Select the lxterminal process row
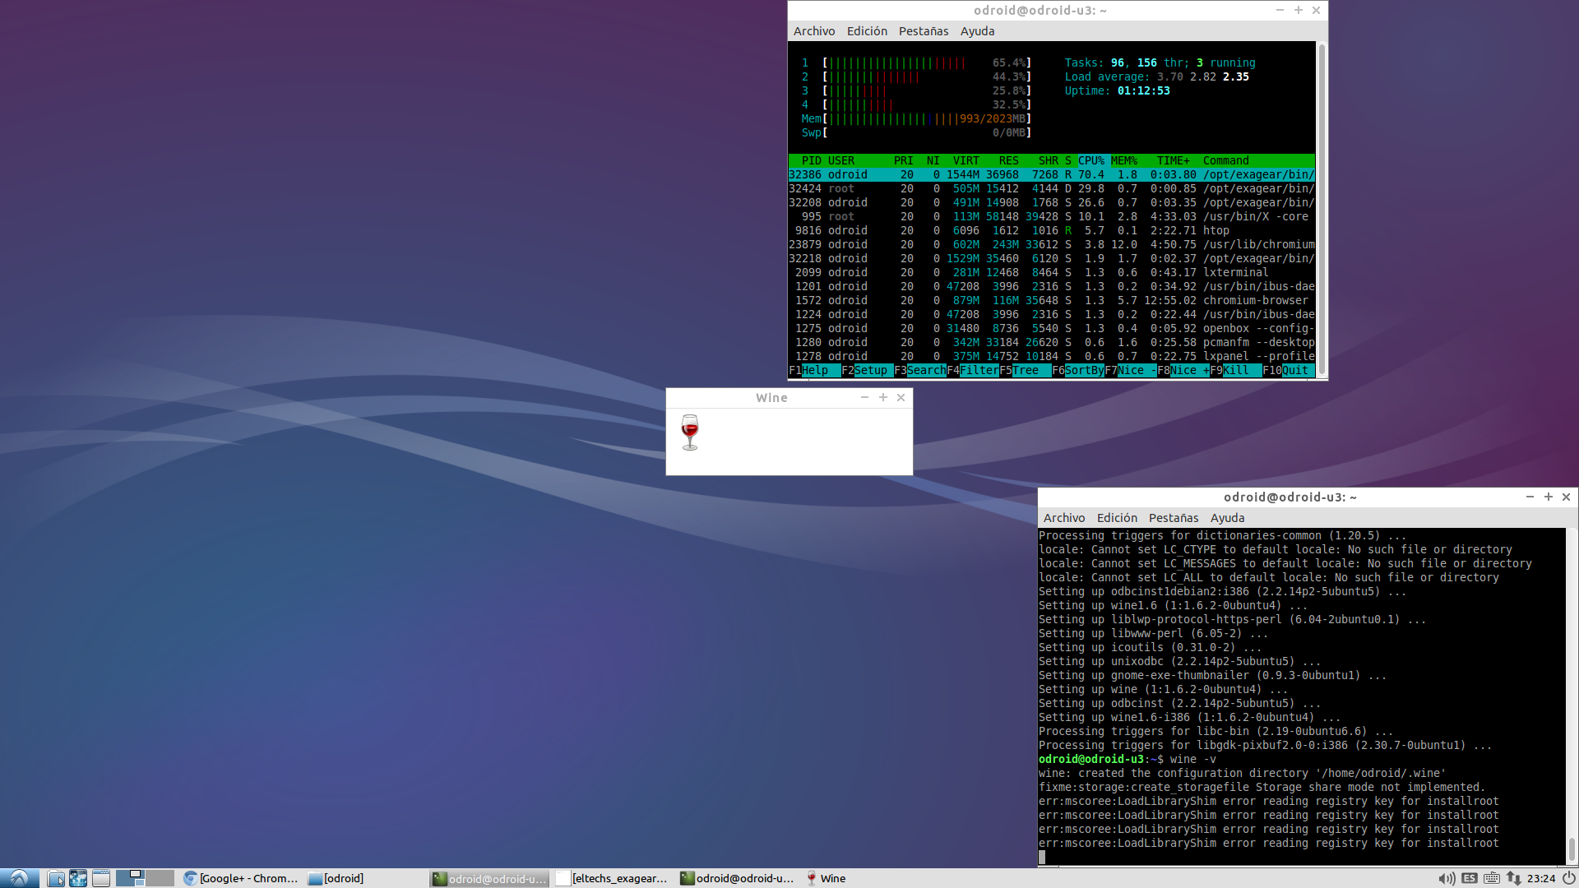The height and width of the screenshot is (888, 1579). point(1052,273)
